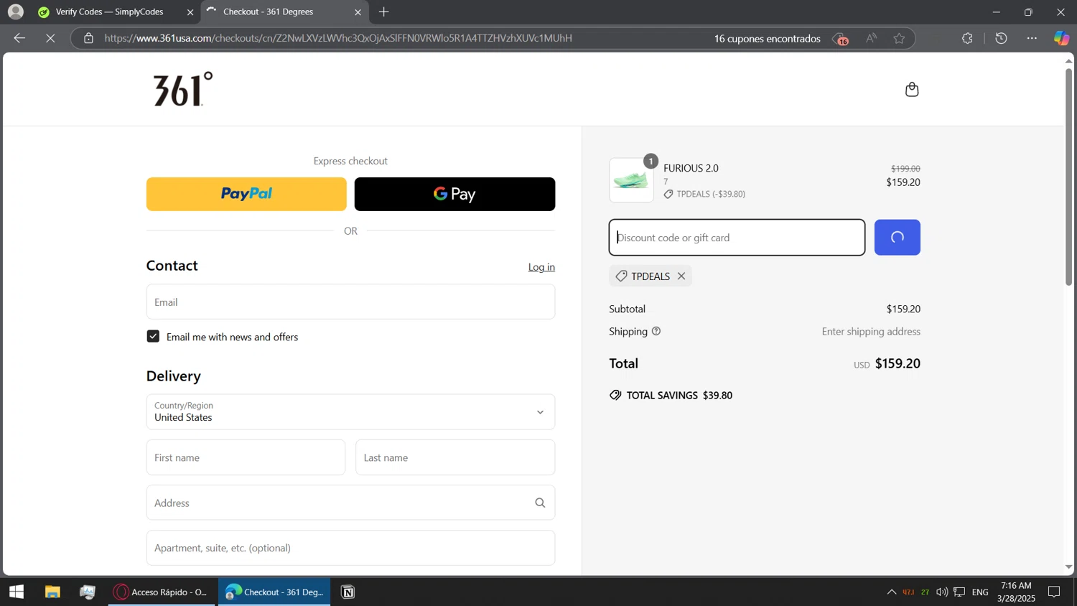
Task: Close the Checkout - 361 Degrees tab
Action: click(358, 12)
